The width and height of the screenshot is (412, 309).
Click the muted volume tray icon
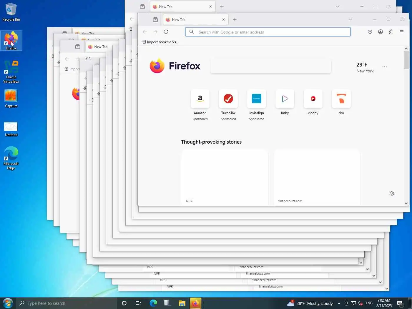[x=360, y=303]
